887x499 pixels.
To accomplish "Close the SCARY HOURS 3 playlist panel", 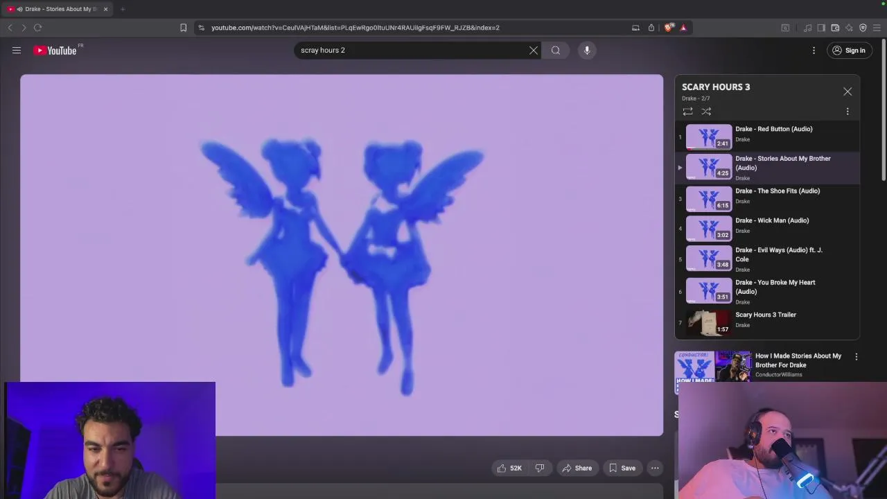I will click(x=848, y=91).
